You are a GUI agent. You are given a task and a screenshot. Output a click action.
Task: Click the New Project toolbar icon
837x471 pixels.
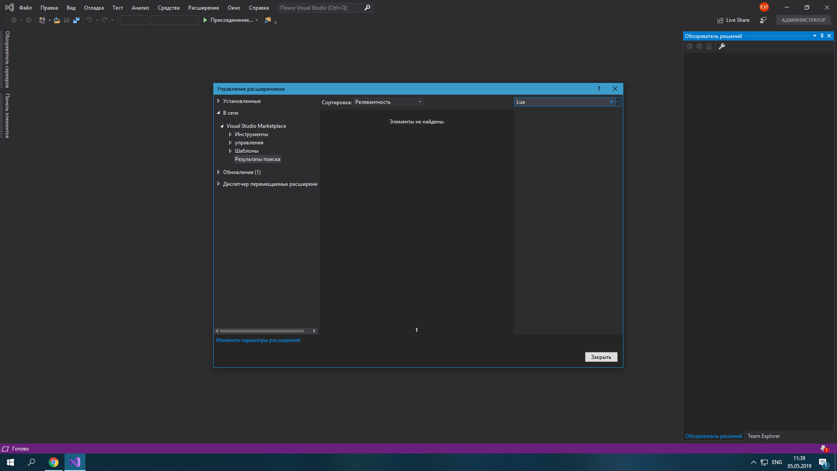(x=42, y=20)
